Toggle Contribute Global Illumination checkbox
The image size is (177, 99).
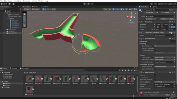(x=155, y=51)
